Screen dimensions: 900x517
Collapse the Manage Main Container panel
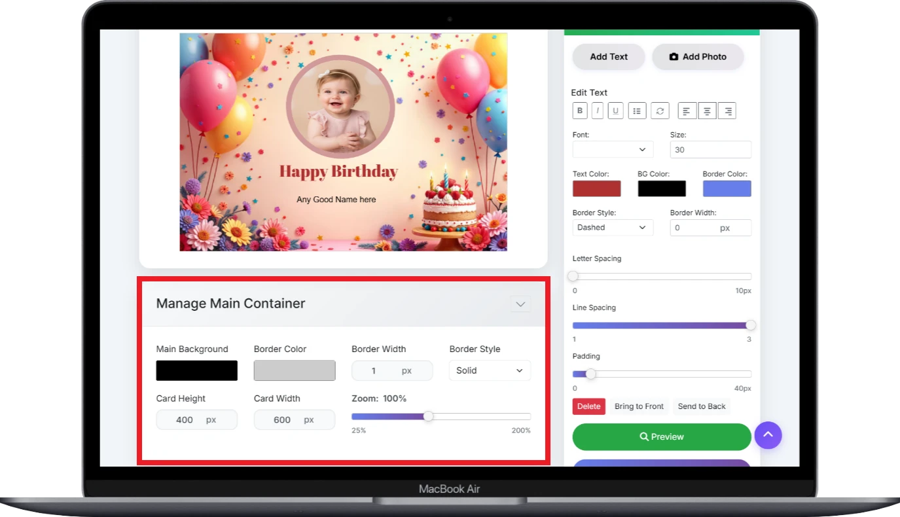[520, 304]
